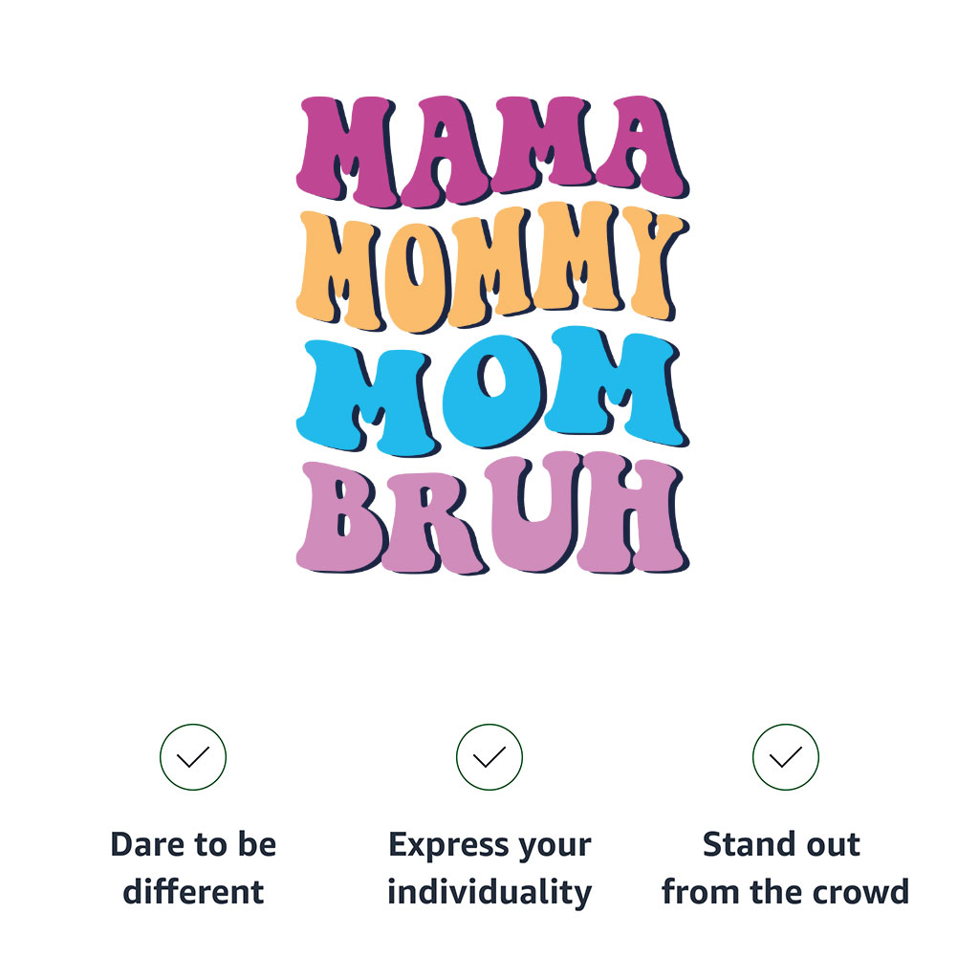The image size is (979, 979).
Task: Select the Express your individuality caption
Action: pyautogui.click(x=489, y=869)
